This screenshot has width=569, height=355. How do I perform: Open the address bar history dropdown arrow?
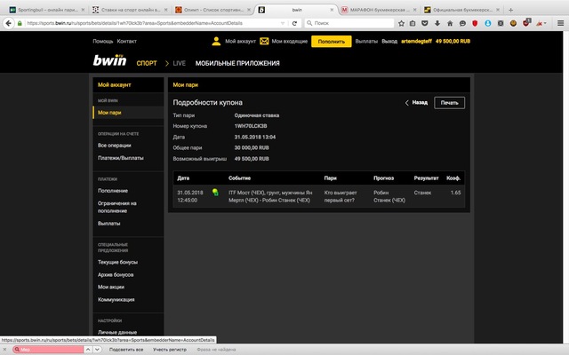tap(283, 23)
